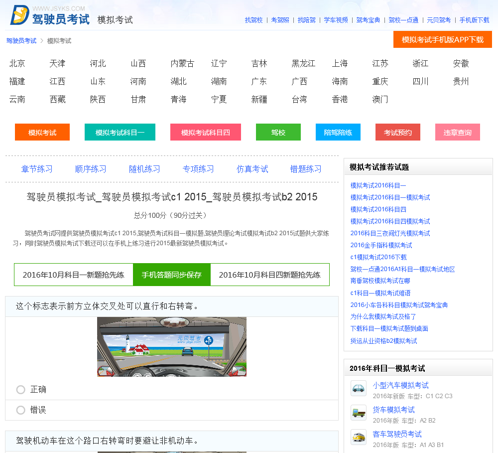Select the 安徽 province link
Screen dimensions: 498x453
(x=461, y=64)
